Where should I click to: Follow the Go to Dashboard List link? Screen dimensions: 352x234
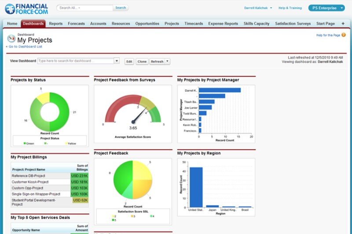coord(25,47)
